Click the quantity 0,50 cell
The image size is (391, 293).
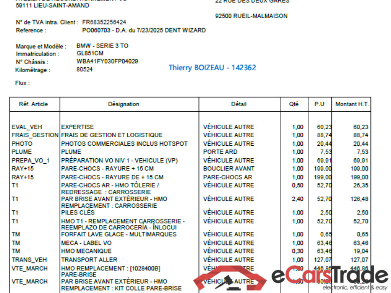coord(298,185)
